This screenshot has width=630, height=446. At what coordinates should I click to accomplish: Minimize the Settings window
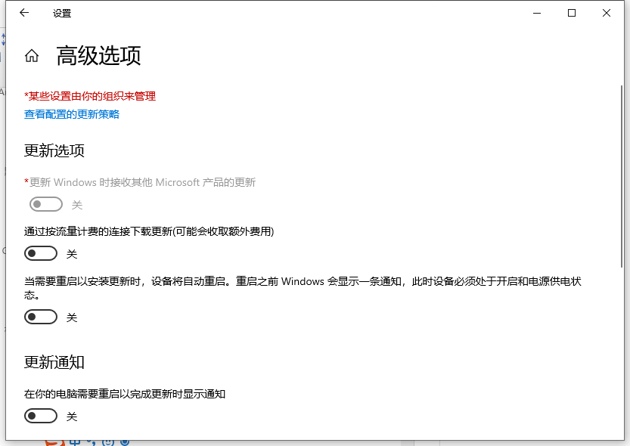click(x=536, y=13)
